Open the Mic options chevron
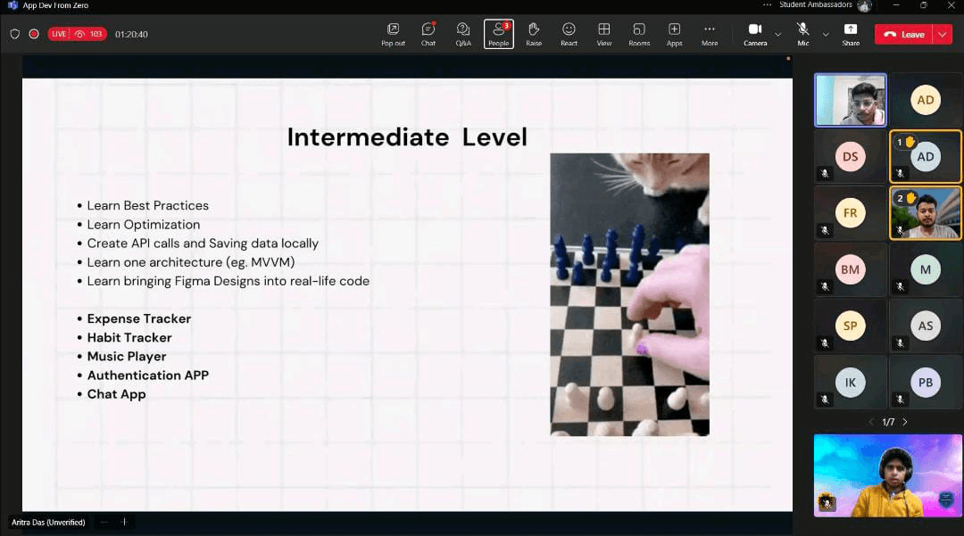Image resolution: width=964 pixels, height=536 pixels. point(826,36)
